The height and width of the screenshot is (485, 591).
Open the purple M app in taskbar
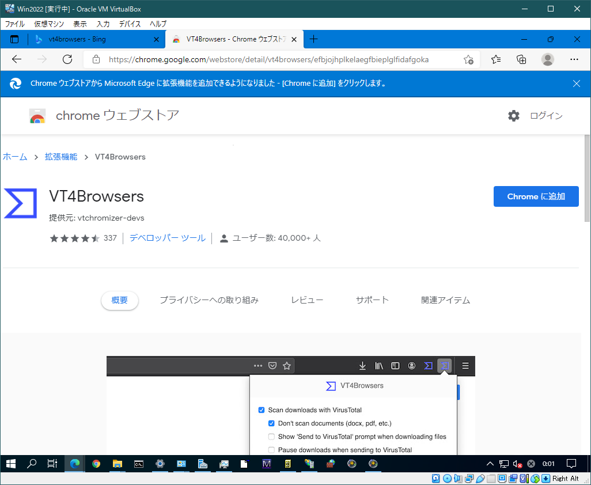[267, 464]
